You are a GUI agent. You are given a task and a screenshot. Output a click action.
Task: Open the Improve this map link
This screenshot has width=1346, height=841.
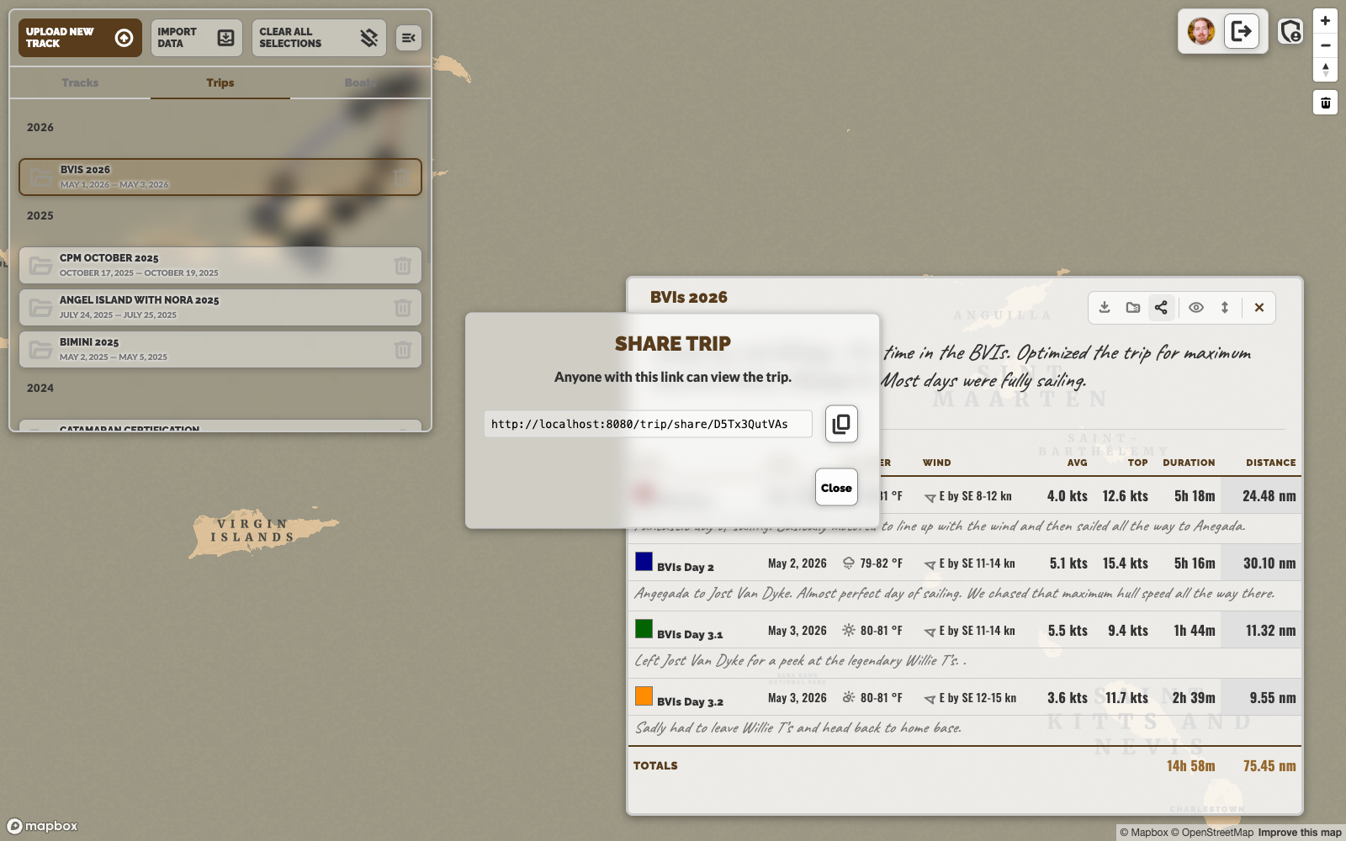coord(1300,833)
